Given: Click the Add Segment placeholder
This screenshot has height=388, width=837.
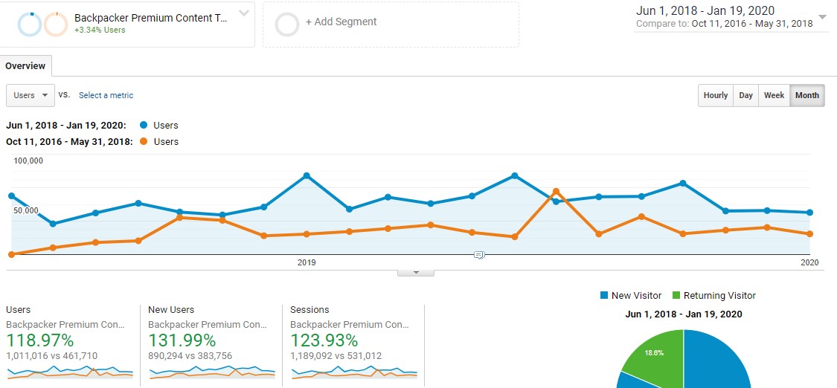Looking at the screenshot, I should click(x=391, y=24).
